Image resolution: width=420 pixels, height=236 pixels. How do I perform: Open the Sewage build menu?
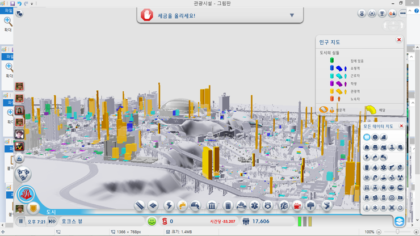(195, 206)
